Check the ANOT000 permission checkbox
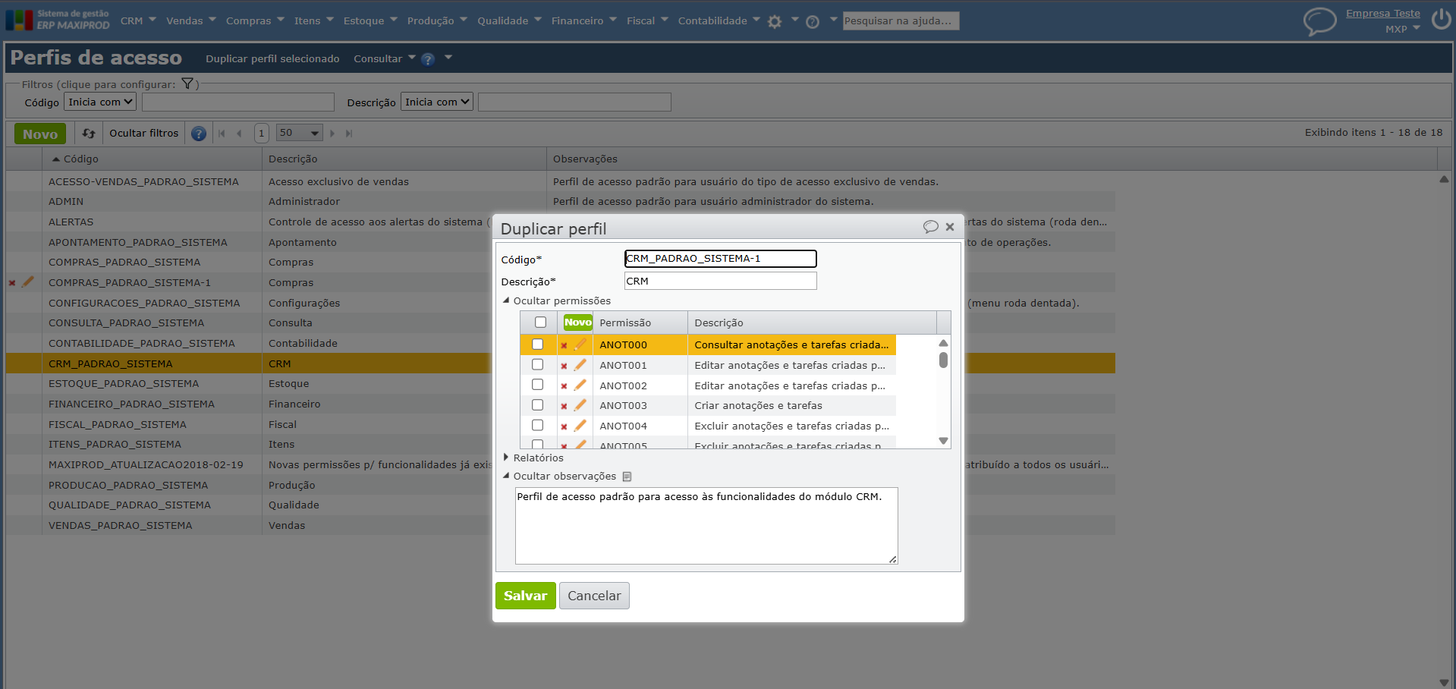The height and width of the screenshot is (689, 1456). (x=537, y=344)
